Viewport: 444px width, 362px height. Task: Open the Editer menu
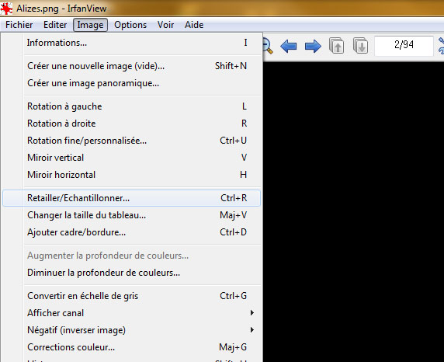[55, 25]
